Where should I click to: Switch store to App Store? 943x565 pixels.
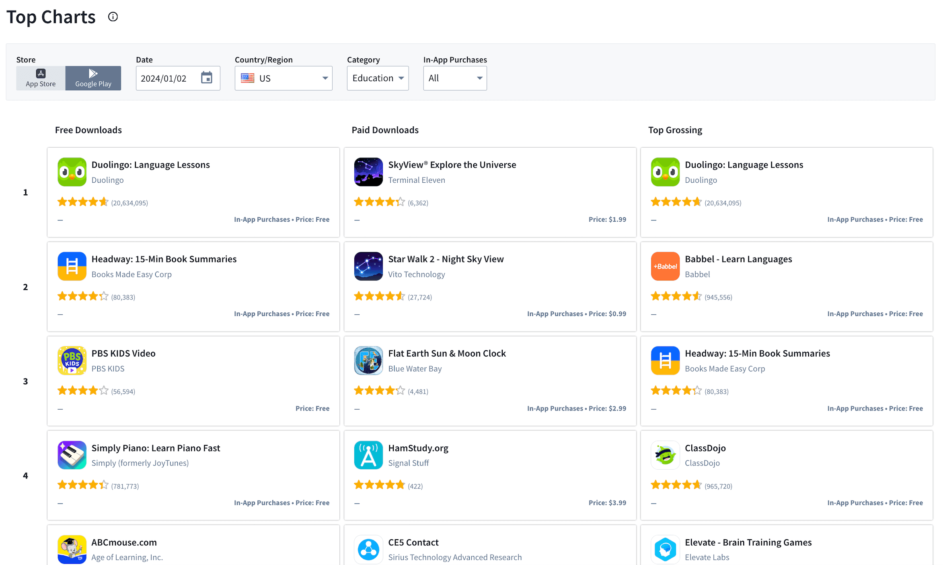tap(41, 78)
